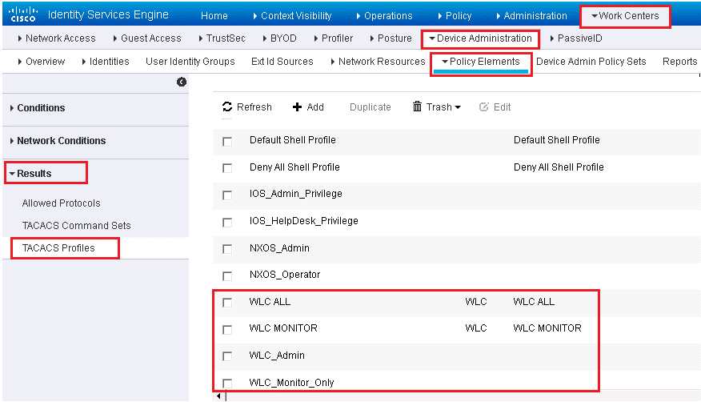Click the Edit button

pos(495,107)
